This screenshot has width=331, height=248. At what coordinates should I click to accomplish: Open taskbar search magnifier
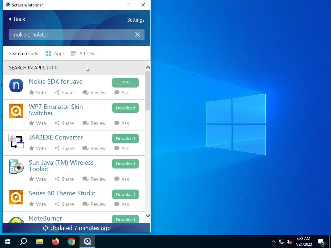pyautogui.click(x=23, y=242)
